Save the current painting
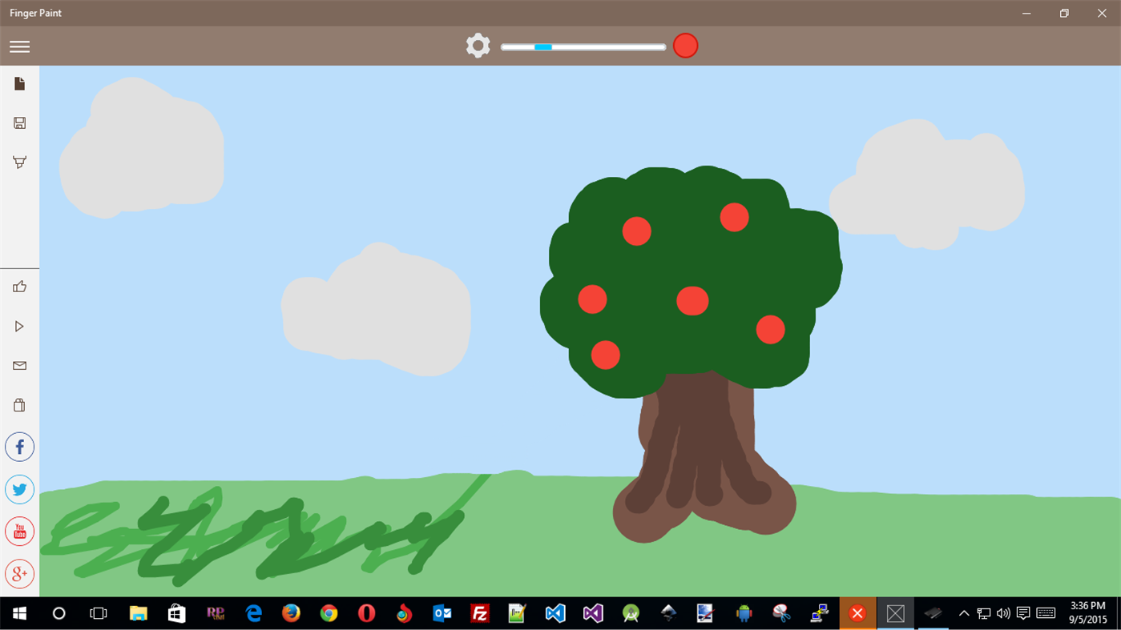The width and height of the screenshot is (1121, 630). (19, 122)
